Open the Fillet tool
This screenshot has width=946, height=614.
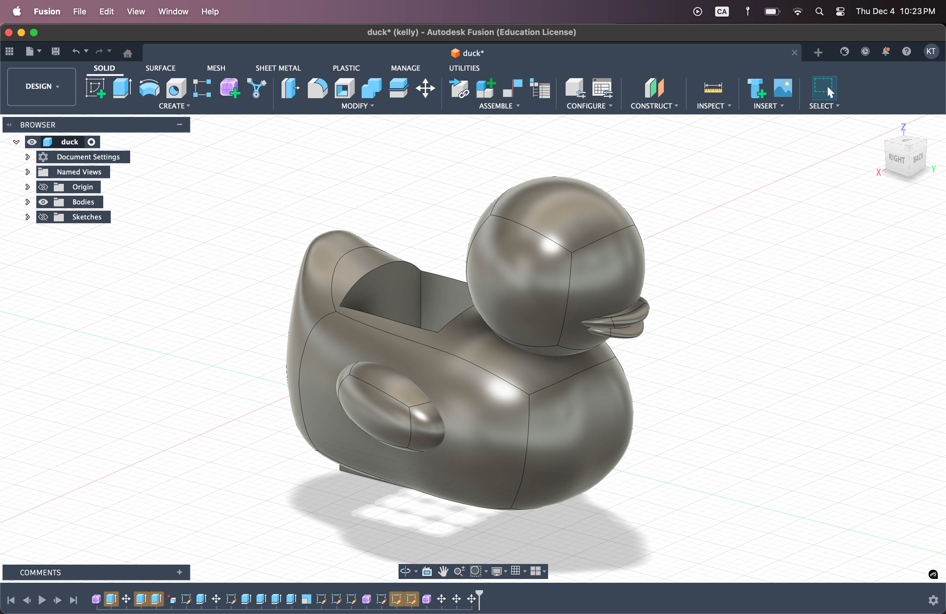coord(317,88)
